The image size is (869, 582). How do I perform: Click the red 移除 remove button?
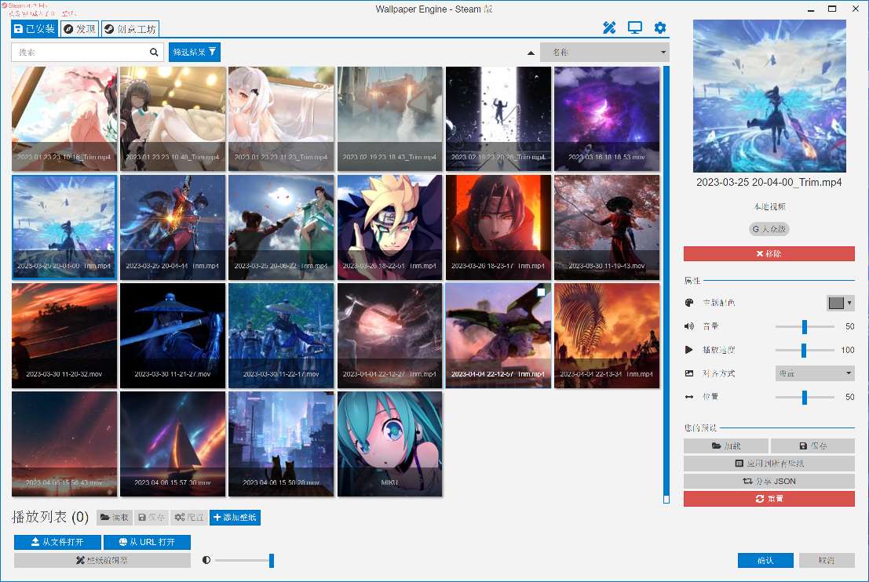coord(769,253)
